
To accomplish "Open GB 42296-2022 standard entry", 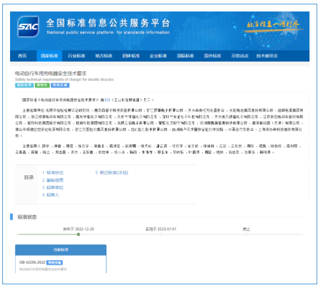I will pyautogui.click(x=33, y=262).
